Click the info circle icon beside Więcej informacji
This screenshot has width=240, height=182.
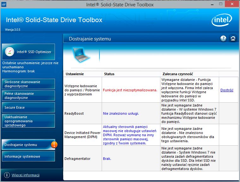pos(7,175)
